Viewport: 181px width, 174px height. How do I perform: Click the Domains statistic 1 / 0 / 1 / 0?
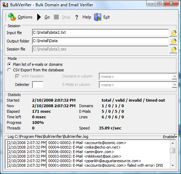tap(113, 106)
